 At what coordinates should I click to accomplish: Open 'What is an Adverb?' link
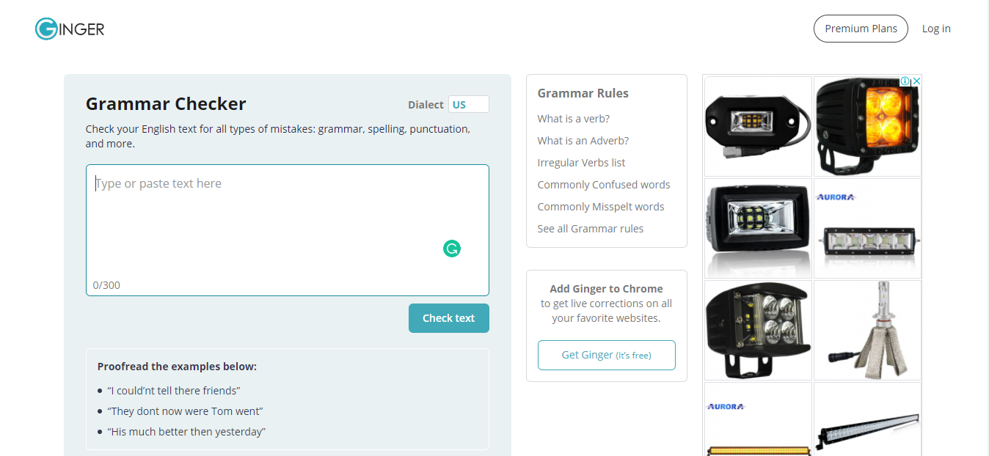pos(583,141)
